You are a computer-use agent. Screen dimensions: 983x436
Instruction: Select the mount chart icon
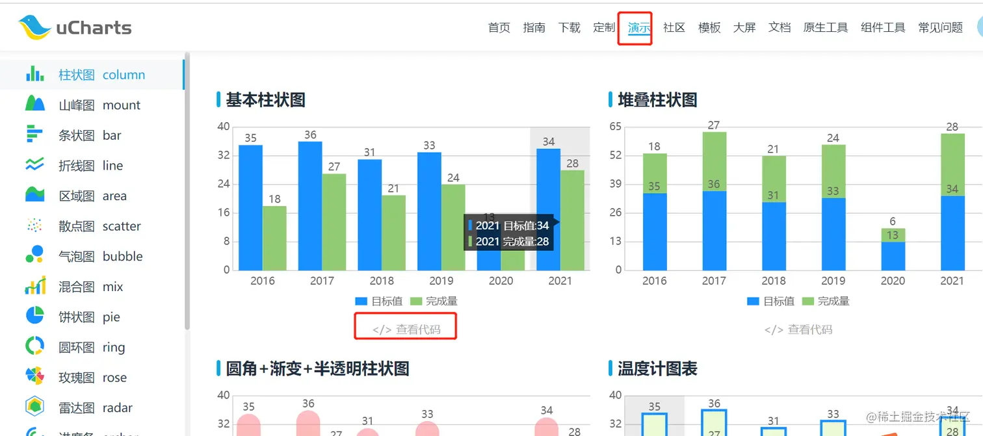(x=34, y=104)
